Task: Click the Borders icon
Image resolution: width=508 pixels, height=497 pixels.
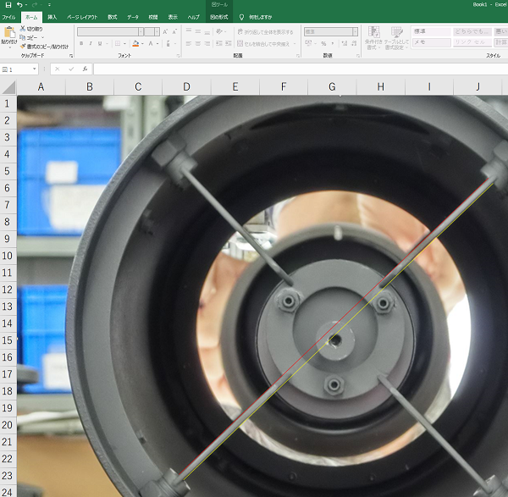Action: coord(118,43)
